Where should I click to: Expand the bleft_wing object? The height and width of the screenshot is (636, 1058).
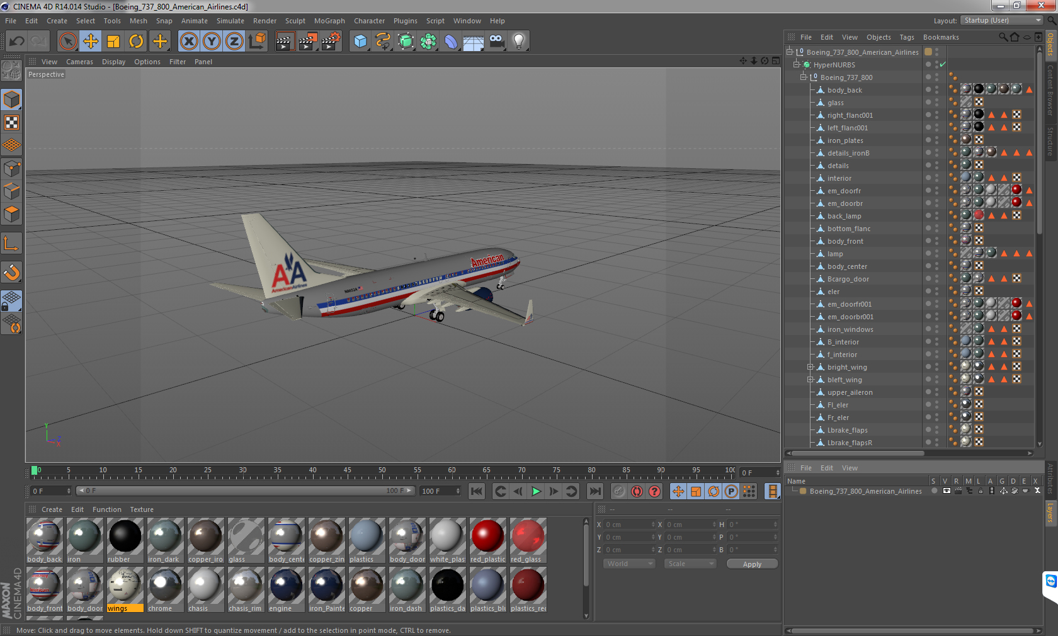tap(811, 380)
